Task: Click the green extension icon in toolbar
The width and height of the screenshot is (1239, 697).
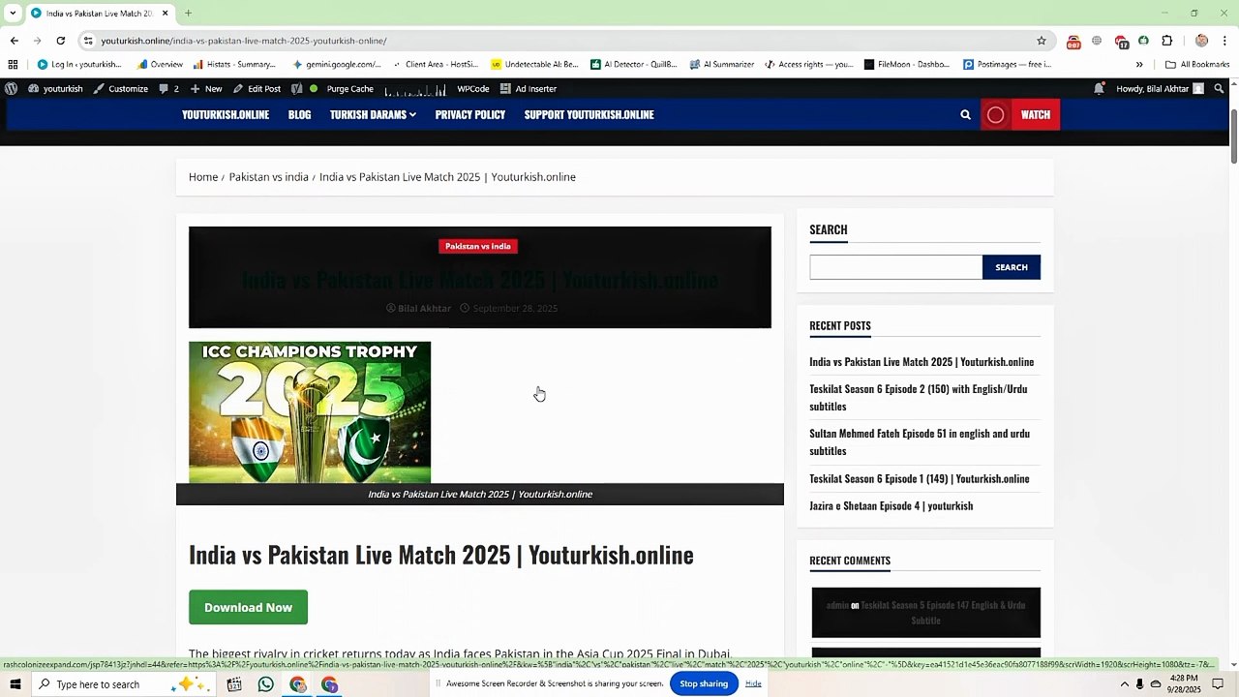Action: point(1144,41)
